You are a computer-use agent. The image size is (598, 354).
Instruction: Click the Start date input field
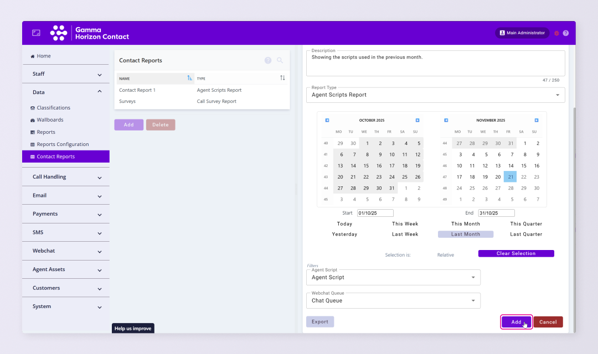tap(375, 213)
